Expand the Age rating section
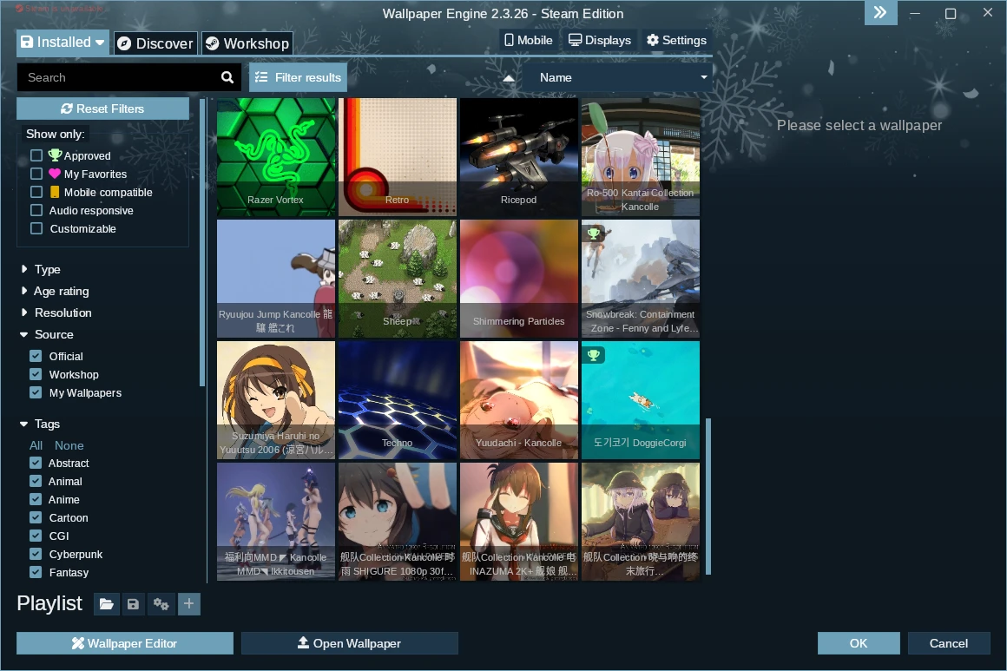The height and width of the screenshot is (671, 1007). (x=55, y=291)
